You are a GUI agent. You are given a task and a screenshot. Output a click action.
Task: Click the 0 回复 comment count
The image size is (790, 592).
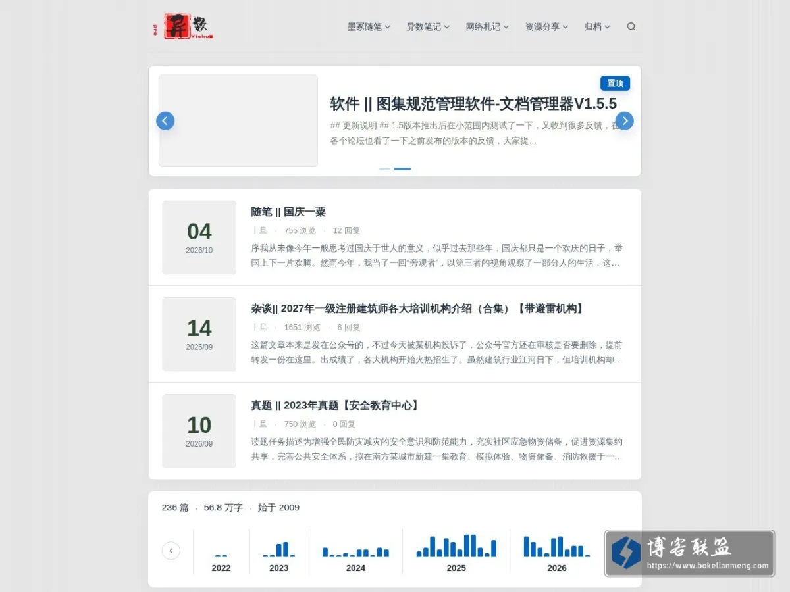coord(344,424)
